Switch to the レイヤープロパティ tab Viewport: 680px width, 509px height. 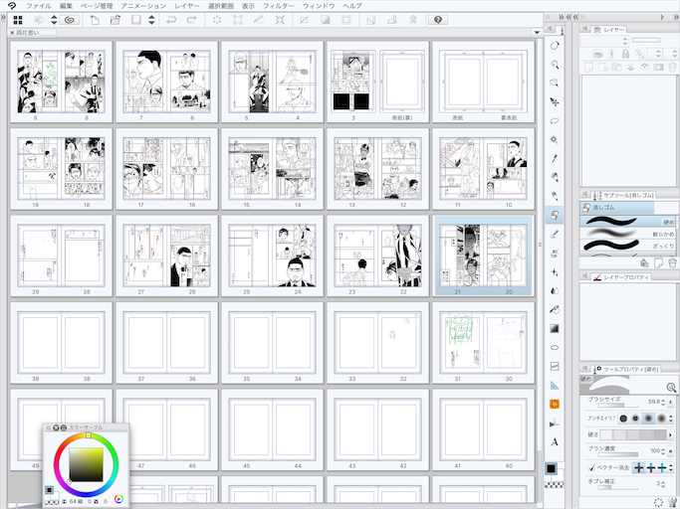(622, 276)
